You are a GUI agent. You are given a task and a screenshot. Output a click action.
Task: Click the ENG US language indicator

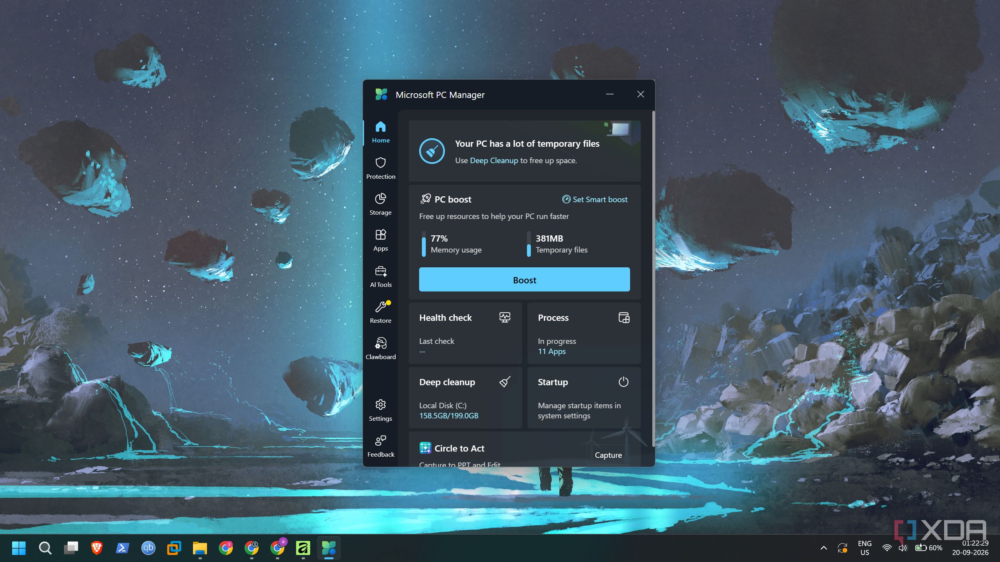pyautogui.click(x=864, y=548)
